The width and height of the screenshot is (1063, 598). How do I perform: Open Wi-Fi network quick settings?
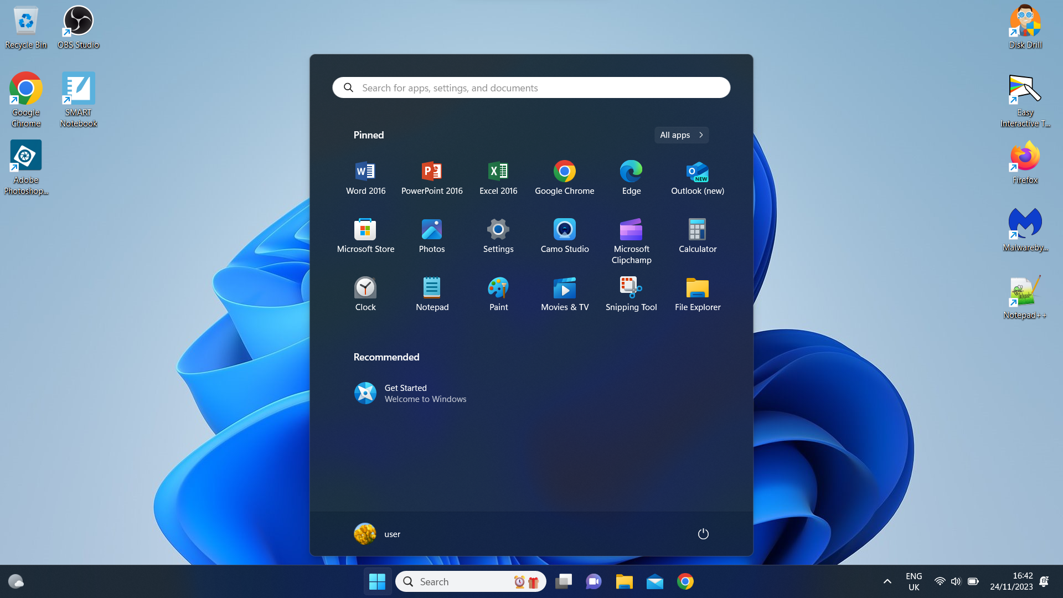(x=940, y=581)
